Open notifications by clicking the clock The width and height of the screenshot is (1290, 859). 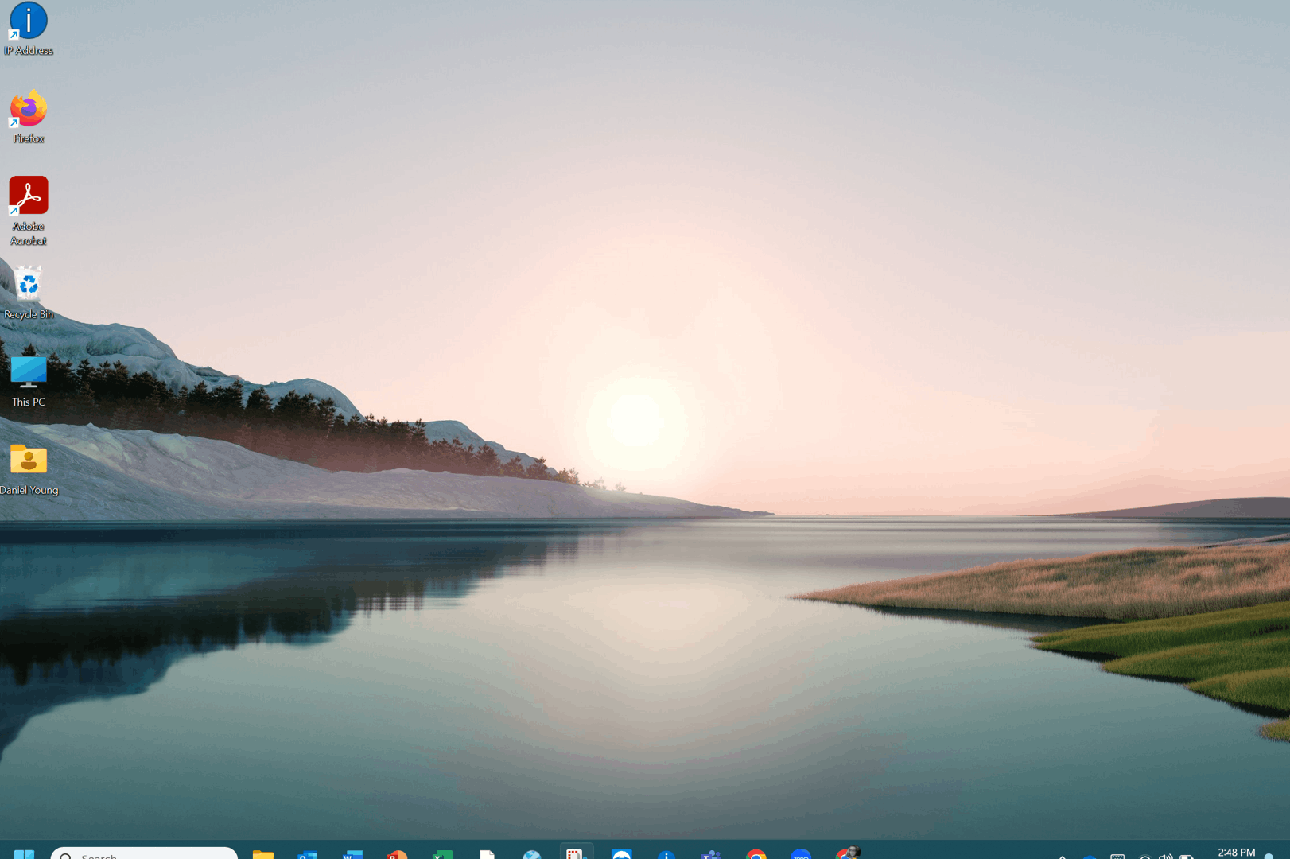[x=1238, y=853]
